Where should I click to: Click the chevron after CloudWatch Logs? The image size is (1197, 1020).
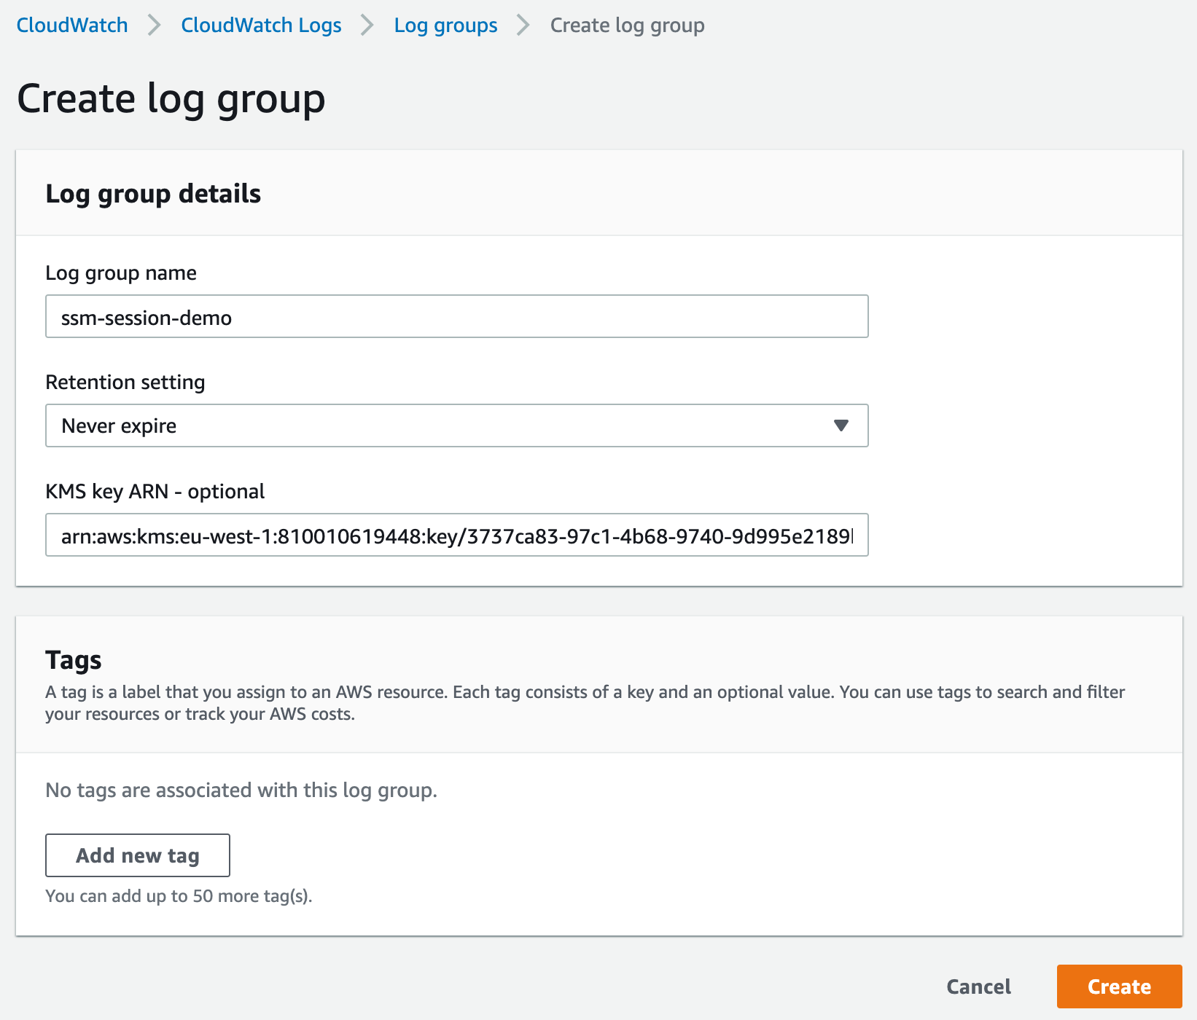click(367, 24)
